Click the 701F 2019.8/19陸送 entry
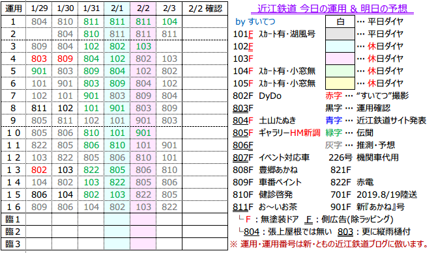This screenshot has height=253, width=436. [374, 194]
